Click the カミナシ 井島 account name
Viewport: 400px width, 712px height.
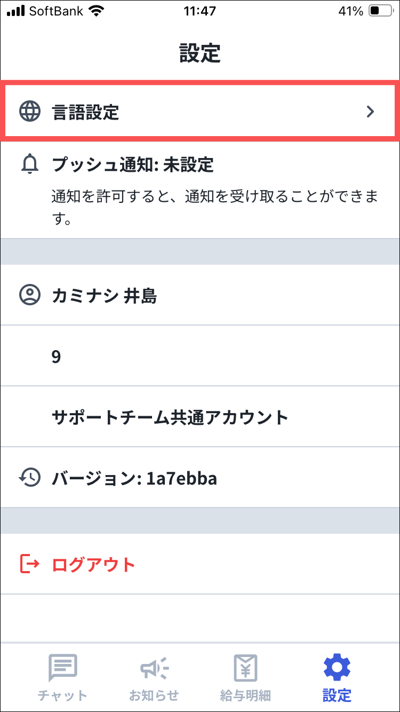[105, 296]
